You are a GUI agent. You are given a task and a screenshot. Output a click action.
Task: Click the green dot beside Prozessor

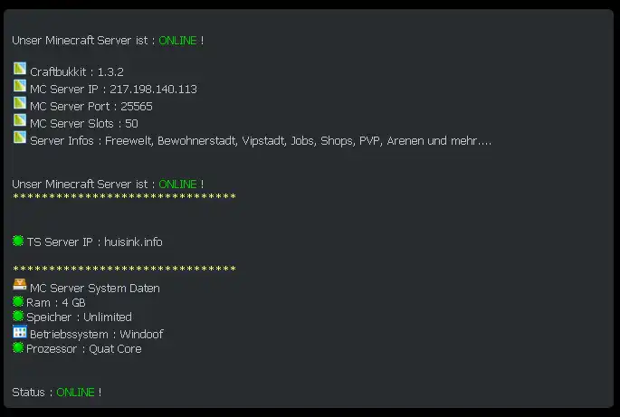18,347
